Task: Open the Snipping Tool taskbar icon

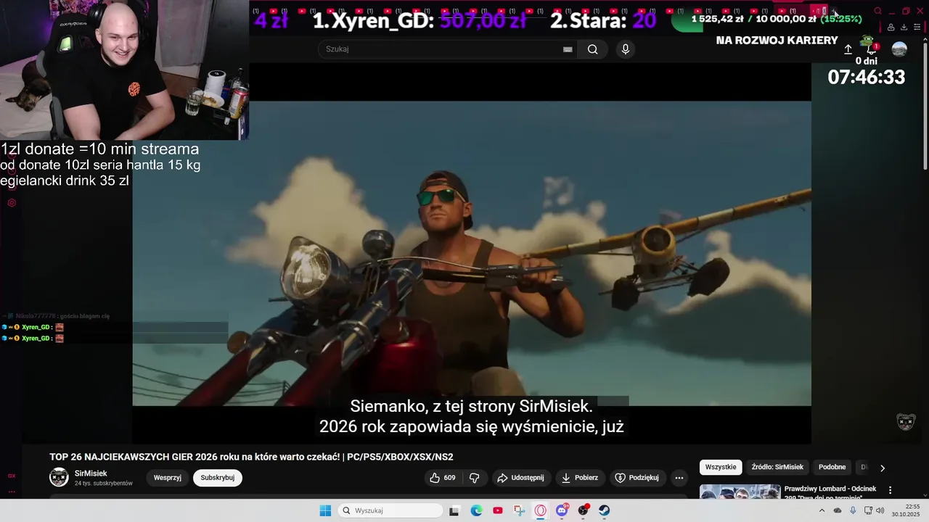Action: (x=519, y=510)
